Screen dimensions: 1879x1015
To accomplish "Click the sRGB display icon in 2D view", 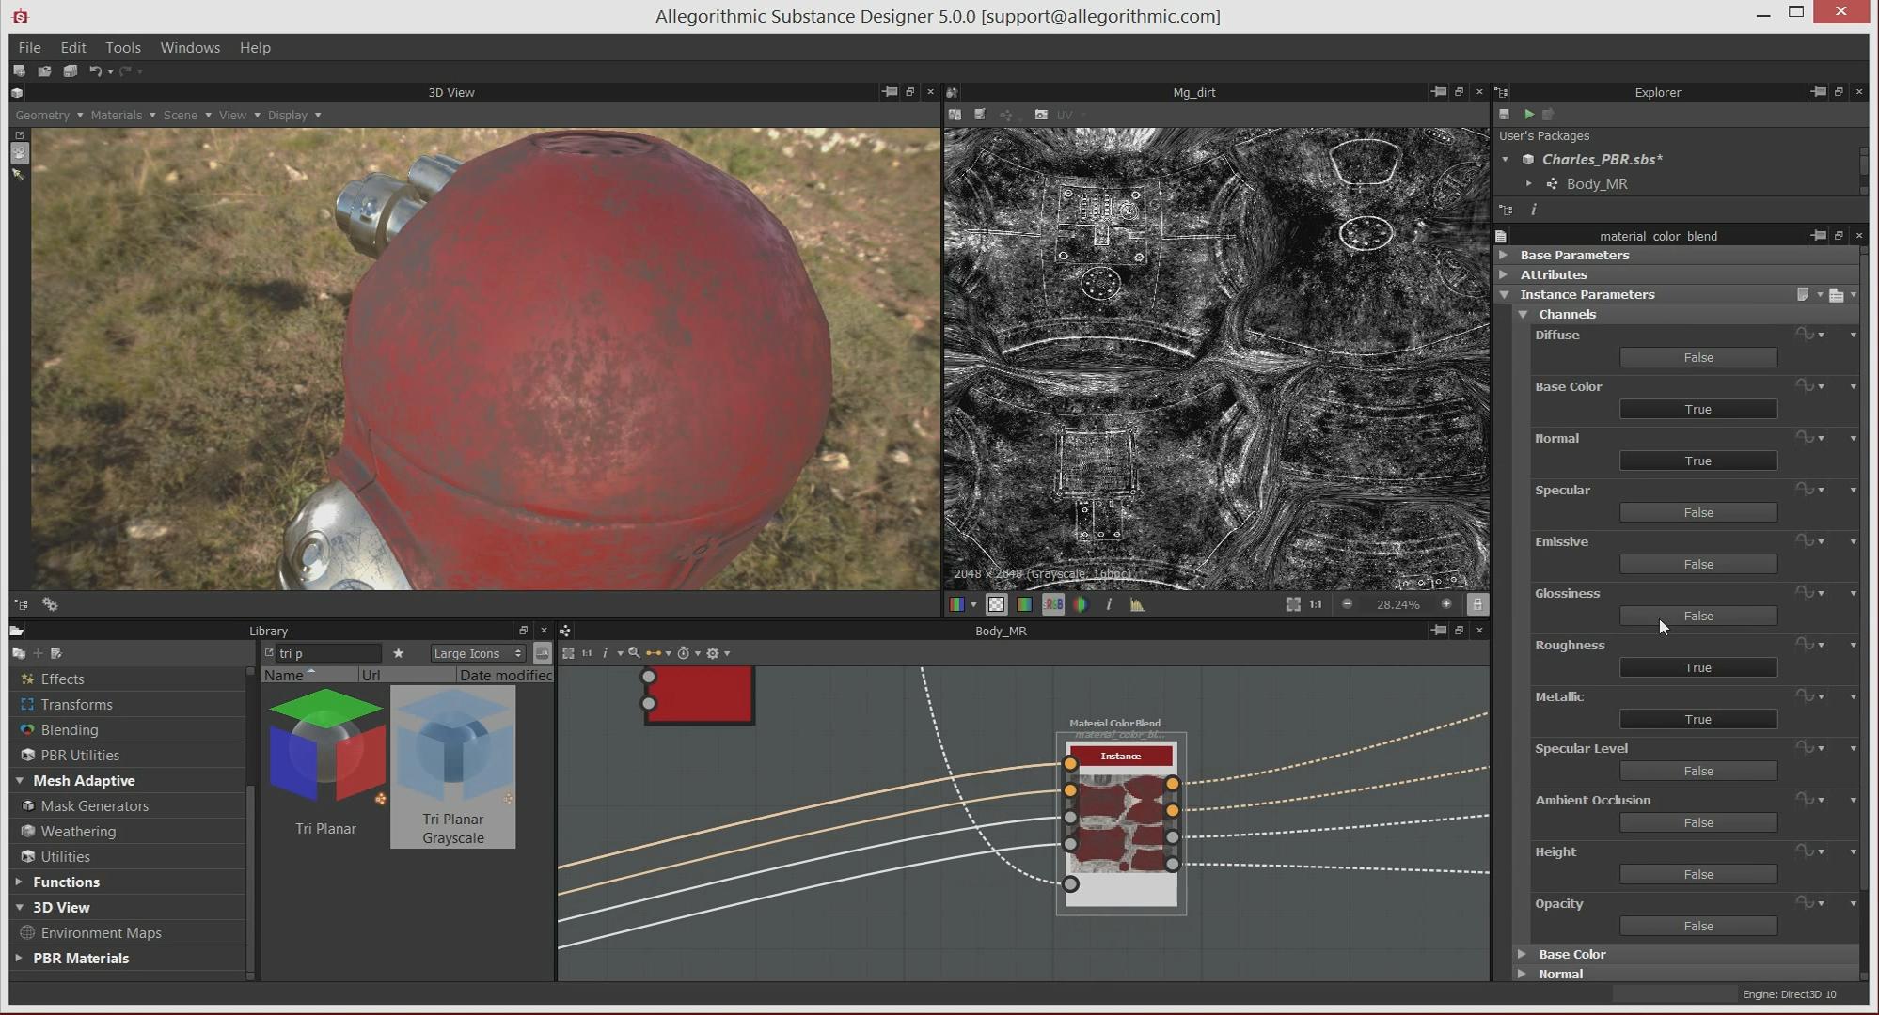I will [x=1052, y=604].
